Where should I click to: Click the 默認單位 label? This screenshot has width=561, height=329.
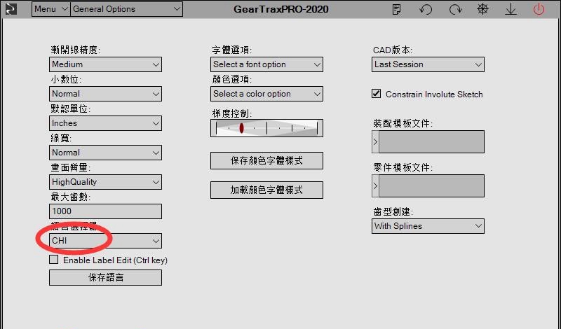pyautogui.click(x=71, y=108)
